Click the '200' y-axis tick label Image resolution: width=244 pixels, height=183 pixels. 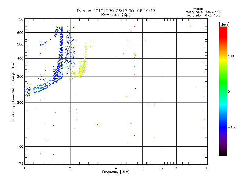pos(20,102)
